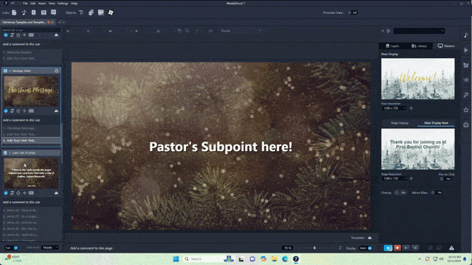Viewport: 472px width, 265px height.
Task: Expand the Templates panel arrow
Action: click(370, 238)
